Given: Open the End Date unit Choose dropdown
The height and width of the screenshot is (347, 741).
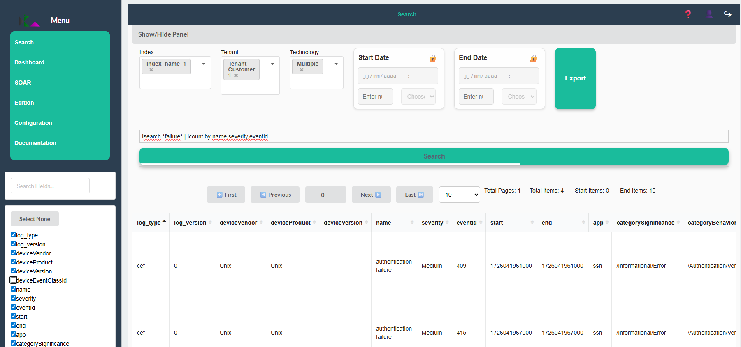Looking at the screenshot, I should (x=519, y=97).
